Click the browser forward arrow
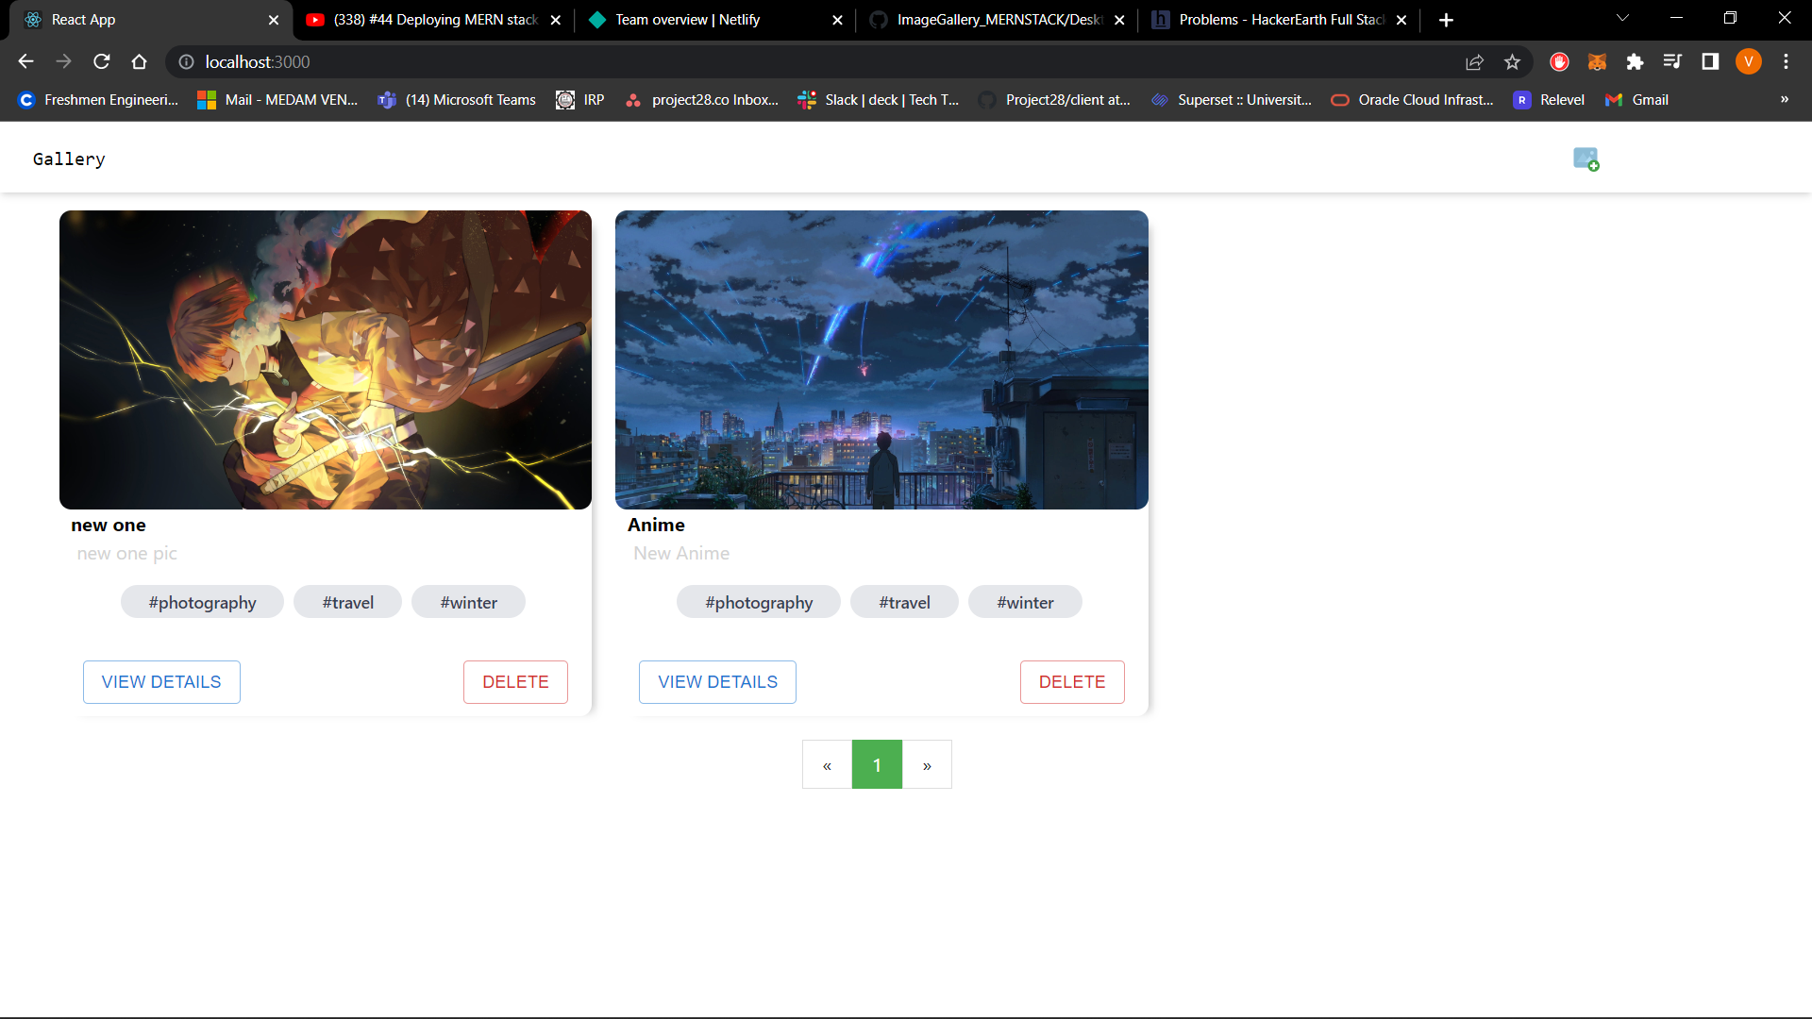 pos(63,61)
